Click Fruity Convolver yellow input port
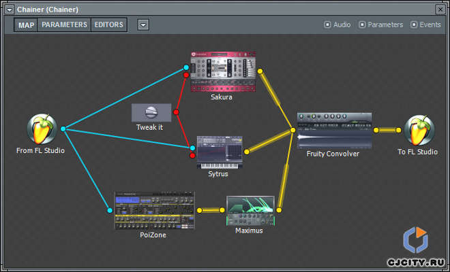450x272 pixels. click(292, 131)
